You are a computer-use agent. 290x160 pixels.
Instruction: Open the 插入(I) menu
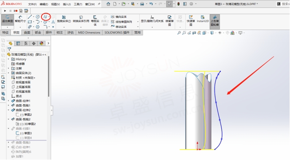tap(67, 4)
